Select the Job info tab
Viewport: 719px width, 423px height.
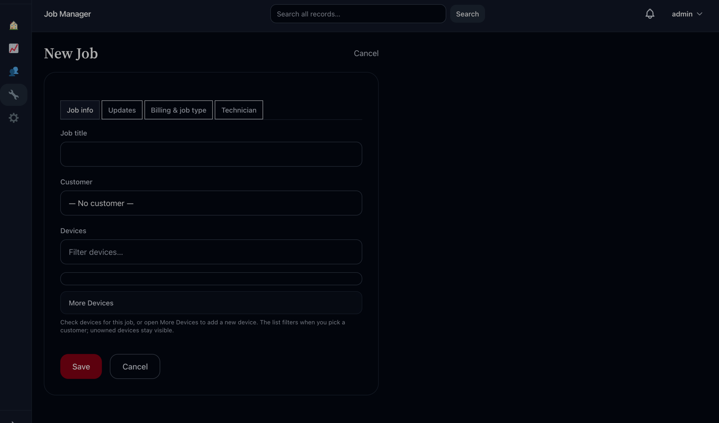[x=80, y=110]
